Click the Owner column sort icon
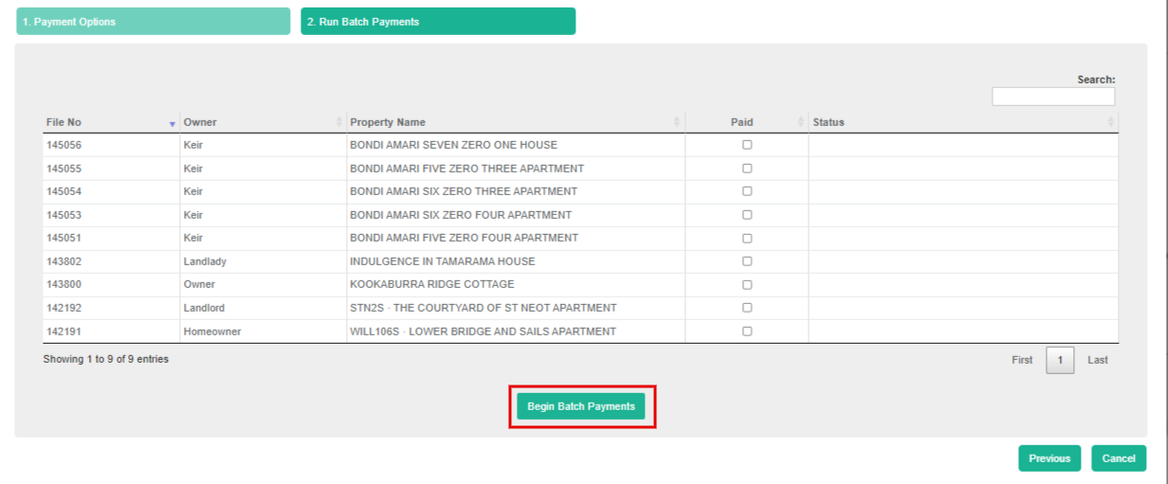The width and height of the screenshot is (1168, 484). 339,122
